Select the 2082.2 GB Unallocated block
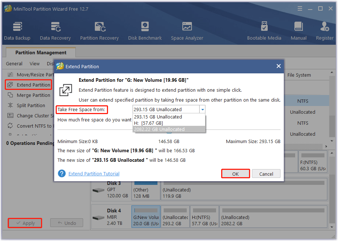 [274, 216]
